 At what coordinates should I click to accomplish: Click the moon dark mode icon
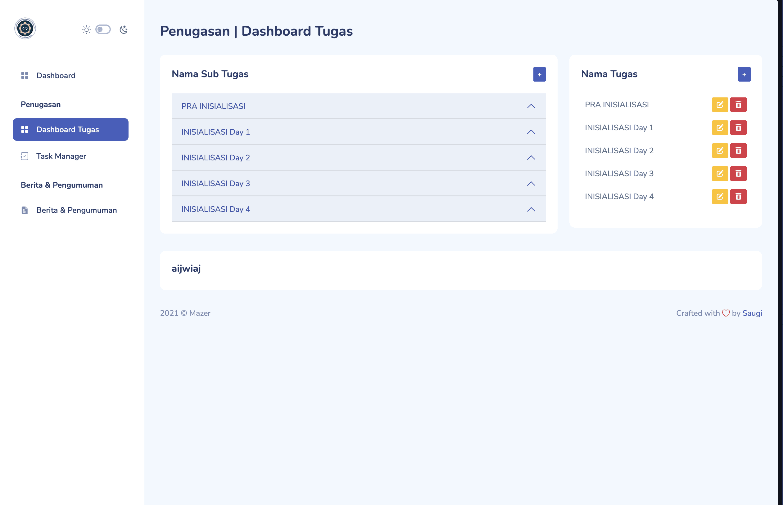pos(123,30)
